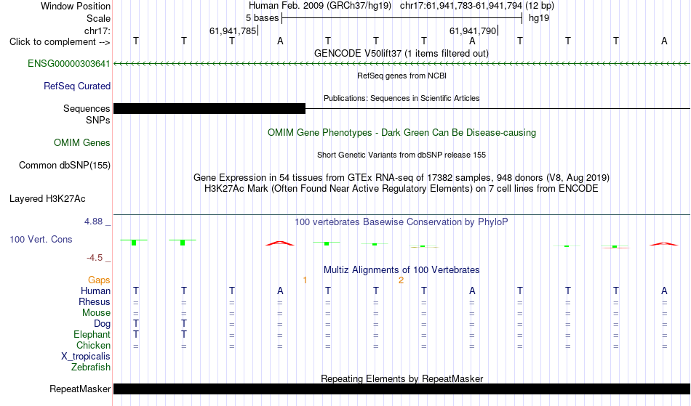This screenshot has height=406, width=691.
Task: Click the '5 bases' scale label
Action: coord(262,18)
